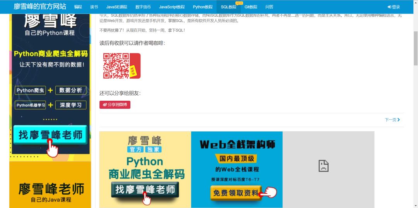This screenshot has height=208, width=418.
Task: Click the broken image icon in gray ad
Action: [323, 166]
